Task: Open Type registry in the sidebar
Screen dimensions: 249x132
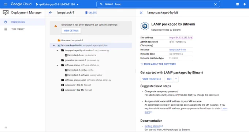Action: pyautogui.click(x=23, y=29)
